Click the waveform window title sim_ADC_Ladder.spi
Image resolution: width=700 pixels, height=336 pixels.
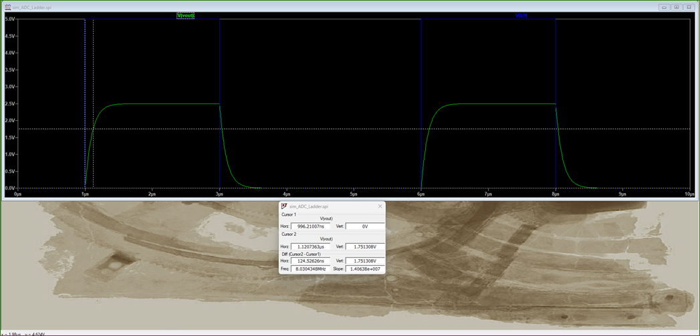[33, 7]
